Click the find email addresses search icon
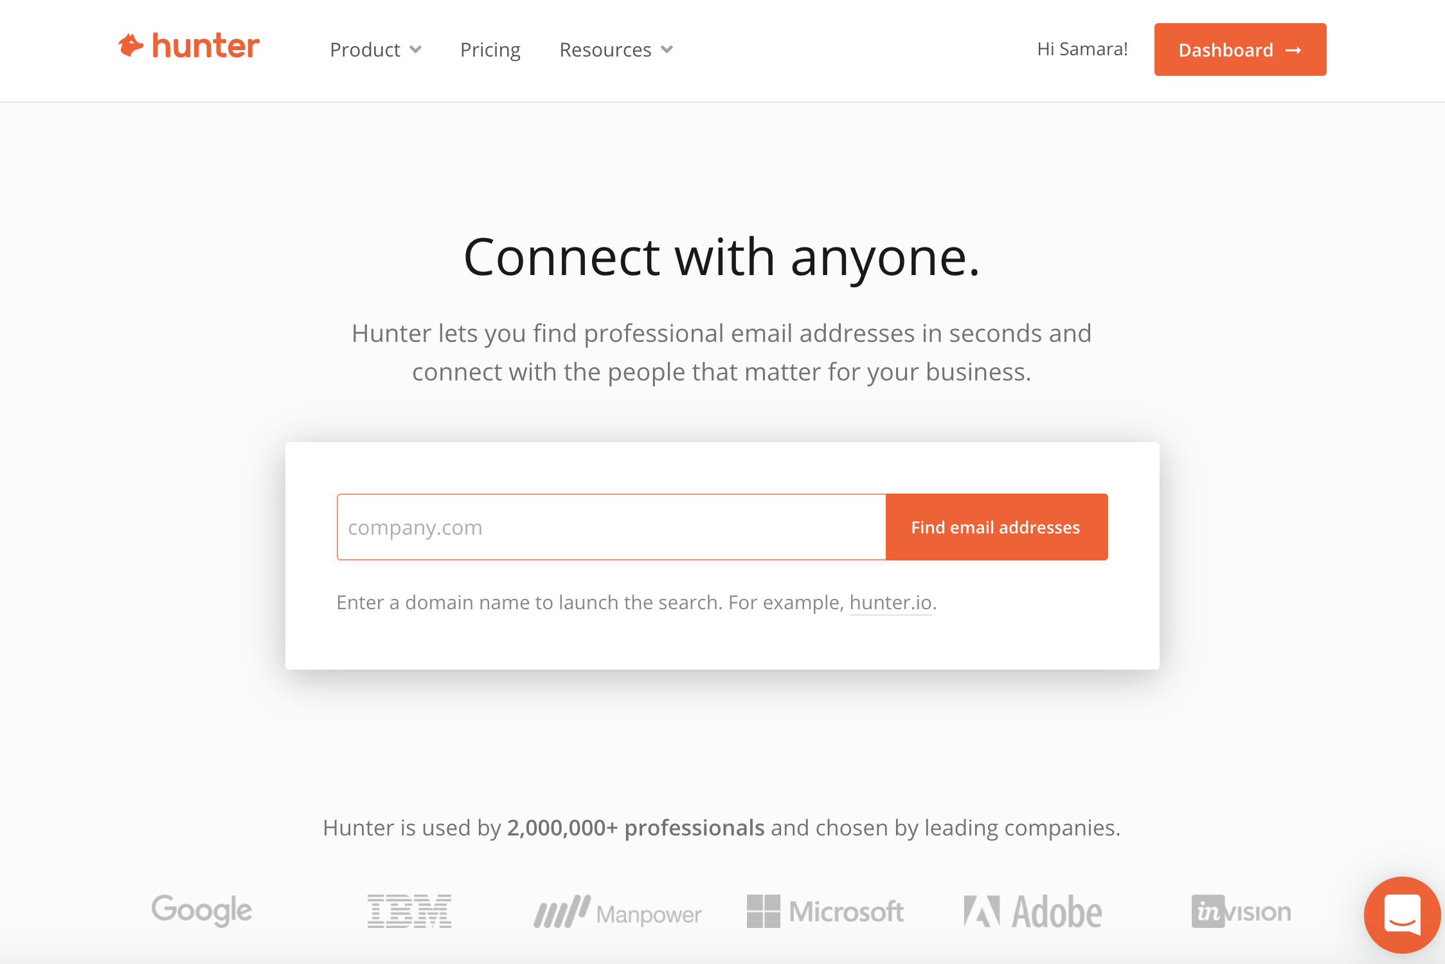The width and height of the screenshot is (1445, 964). pyautogui.click(x=995, y=527)
